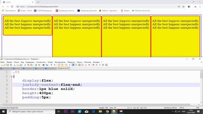The height and width of the screenshot is (114, 203).
Task: Click the Stop recording macro icon
Action: (96, 65)
